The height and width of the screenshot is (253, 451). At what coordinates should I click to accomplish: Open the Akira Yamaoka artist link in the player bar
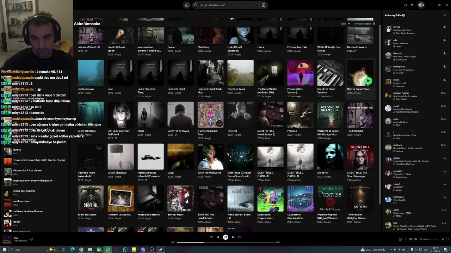pos(20,241)
